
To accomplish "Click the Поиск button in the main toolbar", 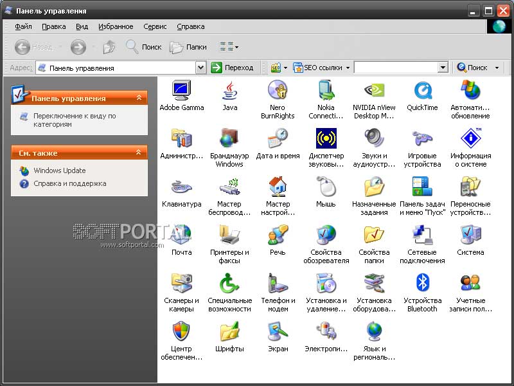I will (143, 47).
